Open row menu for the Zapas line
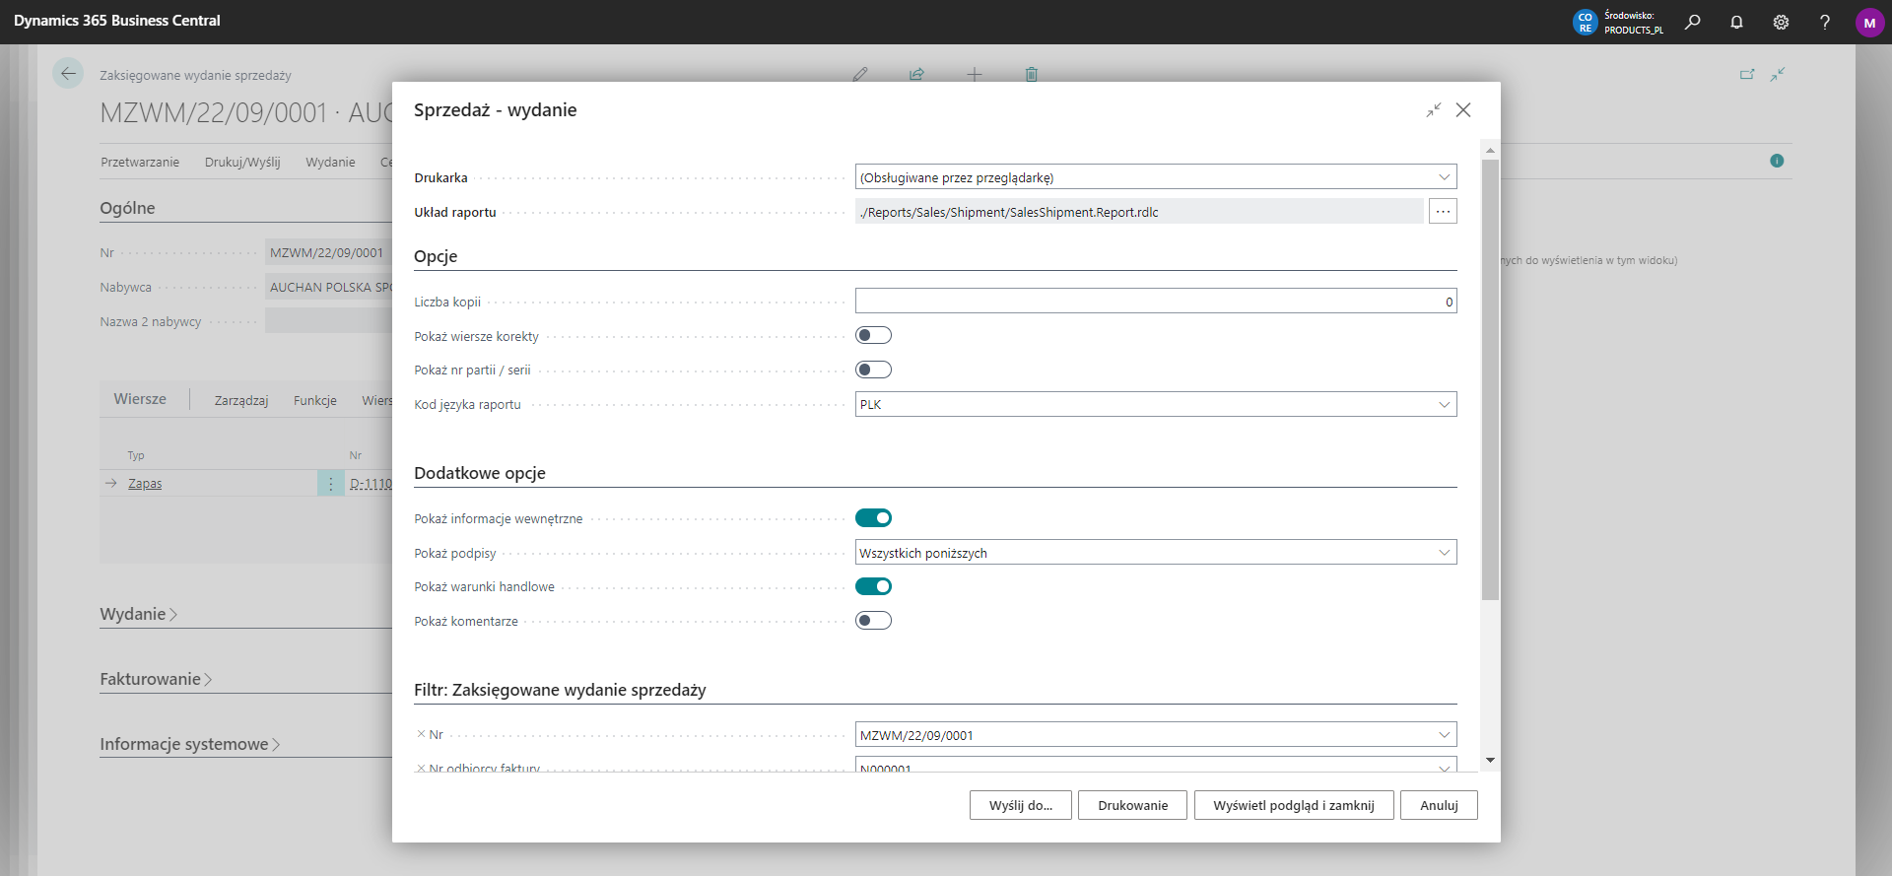The height and width of the screenshot is (876, 1892). [331, 484]
